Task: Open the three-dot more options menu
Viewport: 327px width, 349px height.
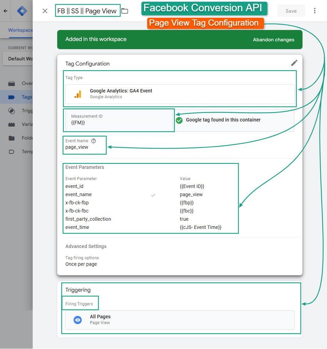Action: click(x=314, y=11)
